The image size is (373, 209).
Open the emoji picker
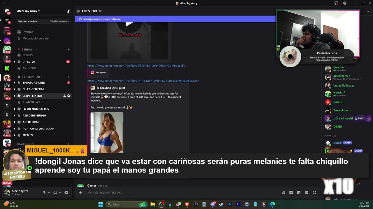(307, 192)
